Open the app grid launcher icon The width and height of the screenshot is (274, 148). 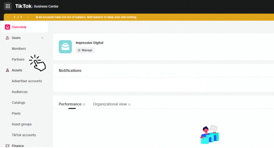[8, 6]
